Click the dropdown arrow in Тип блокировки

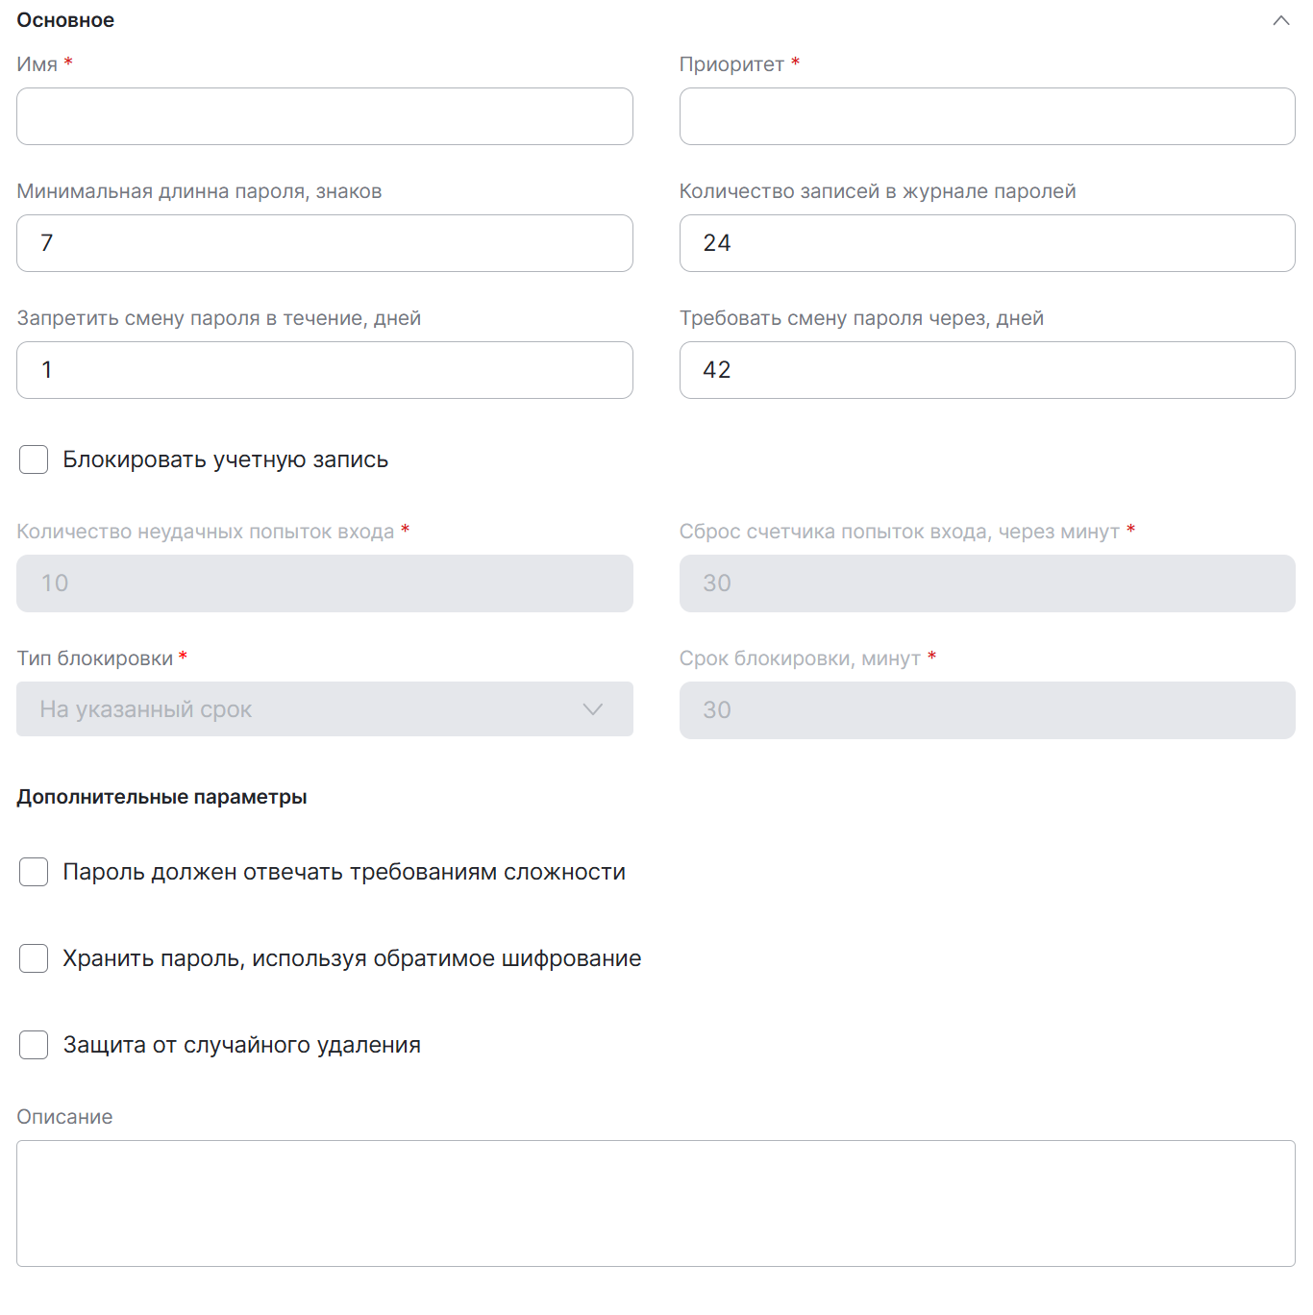tap(593, 709)
